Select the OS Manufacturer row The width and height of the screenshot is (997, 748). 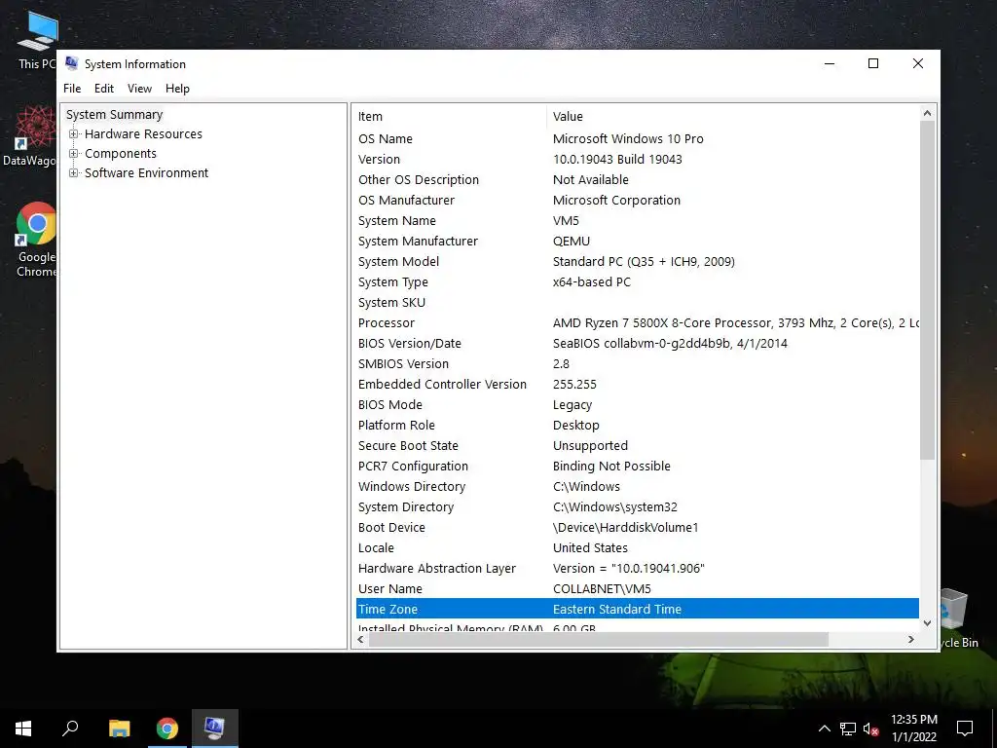click(x=637, y=200)
